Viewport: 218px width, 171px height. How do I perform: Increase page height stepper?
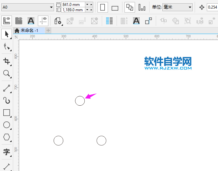point(91,10)
